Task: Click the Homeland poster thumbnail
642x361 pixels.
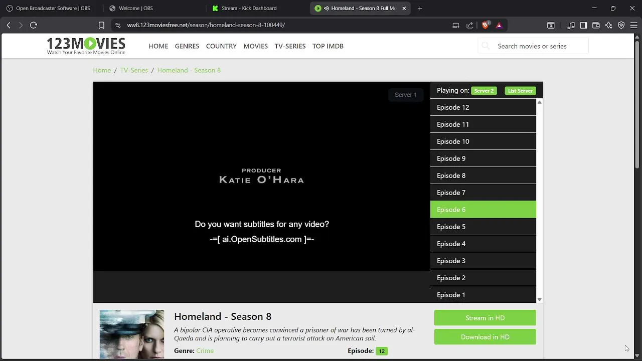Action: point(132,334)
